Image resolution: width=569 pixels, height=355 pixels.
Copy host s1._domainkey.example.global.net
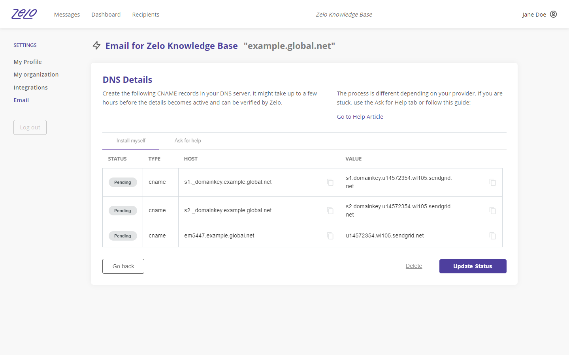(330, 182)
